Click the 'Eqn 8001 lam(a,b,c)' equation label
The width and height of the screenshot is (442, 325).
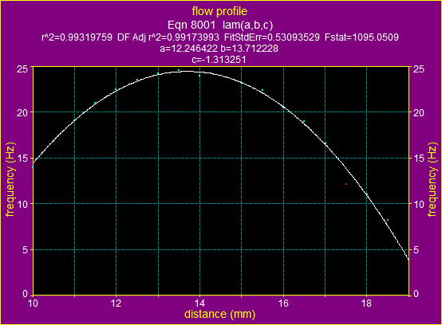pyautogui.click(x=220, y=25)
